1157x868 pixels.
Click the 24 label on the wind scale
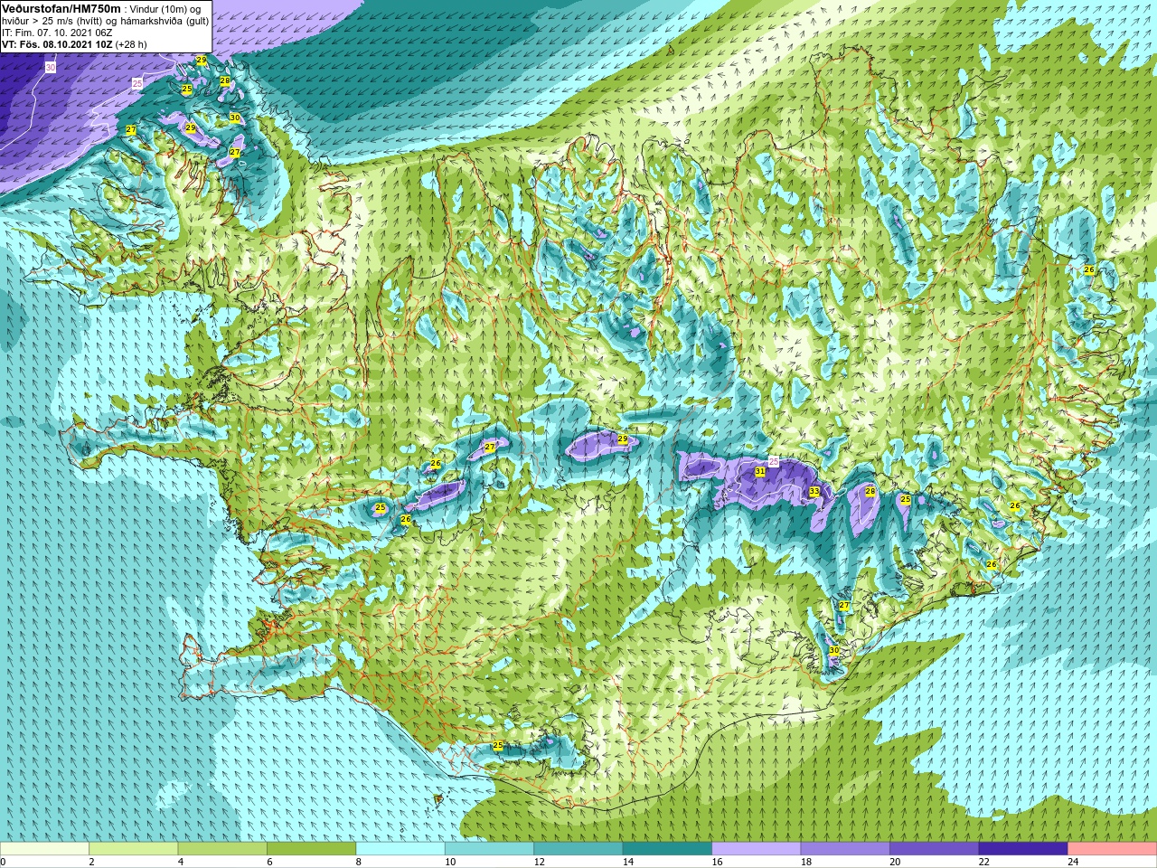coord(1073,862)
